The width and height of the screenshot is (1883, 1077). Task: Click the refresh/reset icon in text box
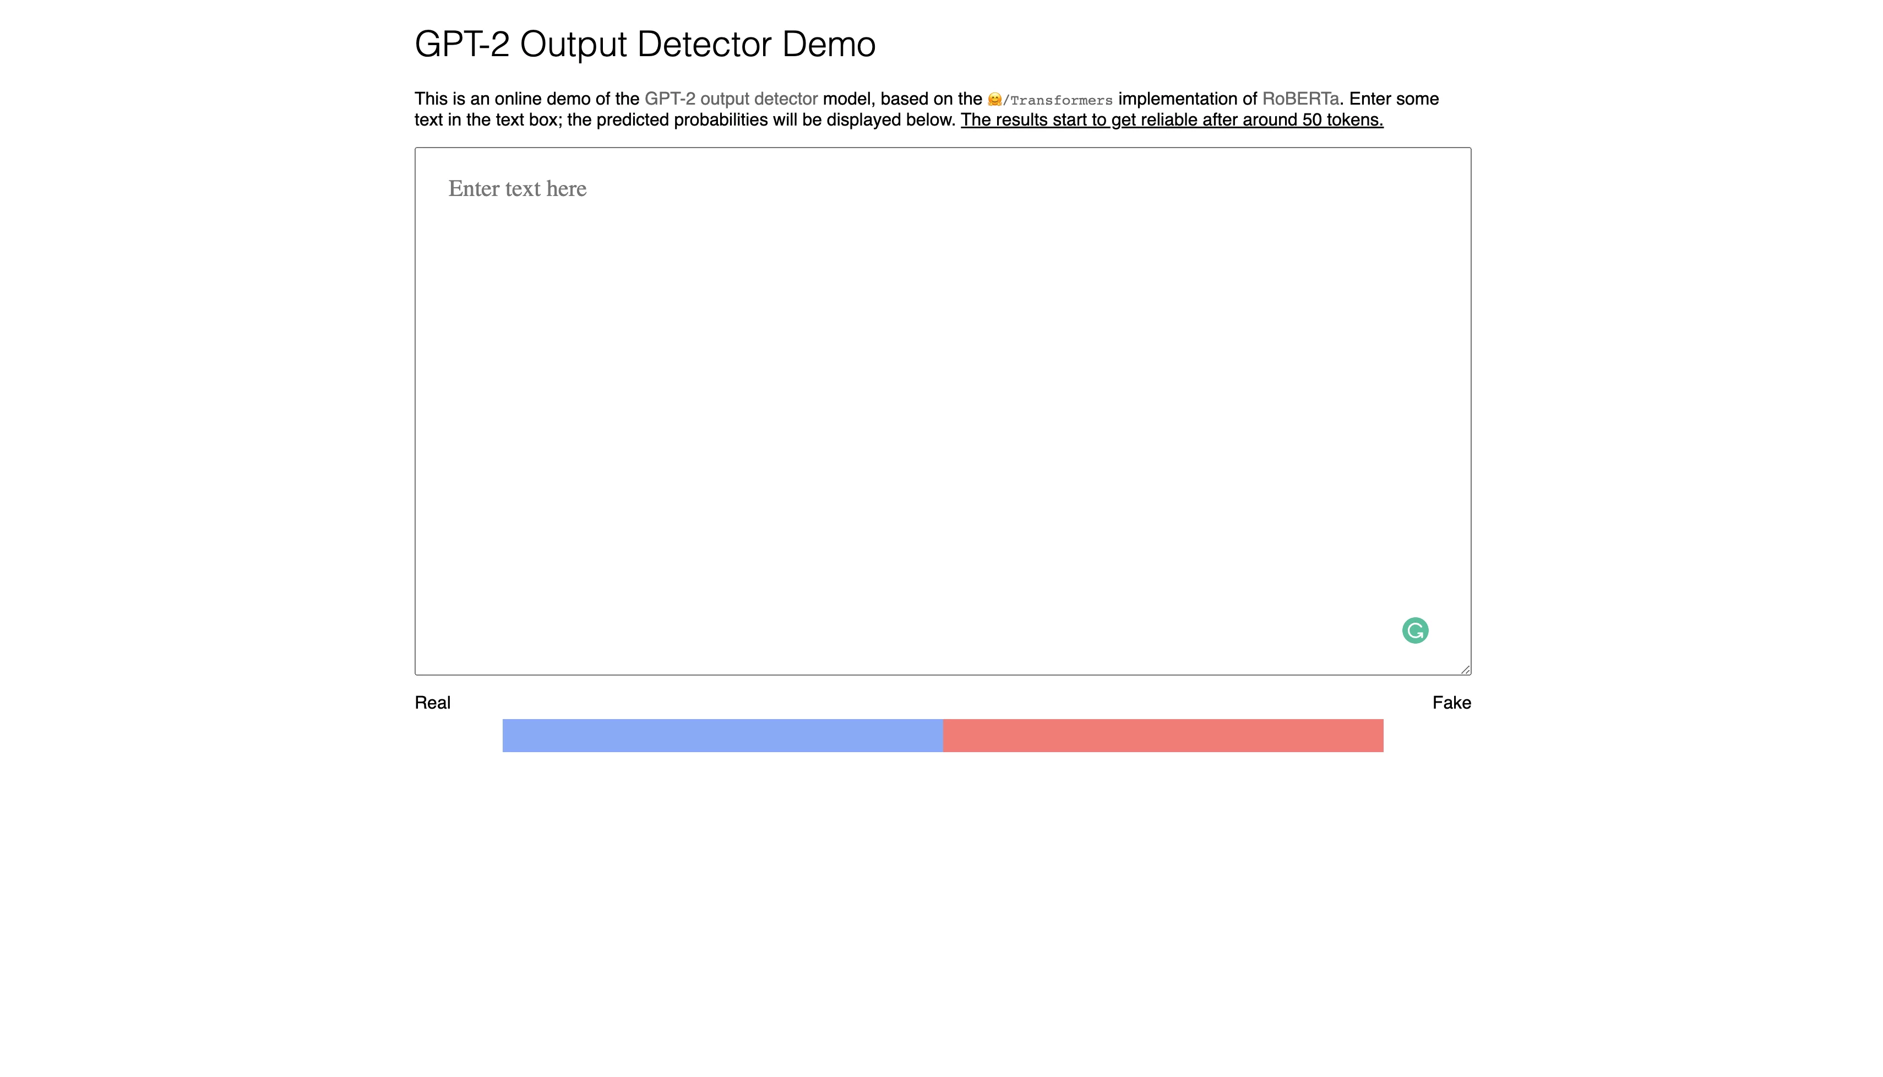[1415, 630]
